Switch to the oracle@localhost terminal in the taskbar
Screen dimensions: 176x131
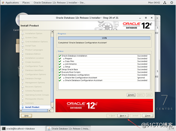(23, 128)
